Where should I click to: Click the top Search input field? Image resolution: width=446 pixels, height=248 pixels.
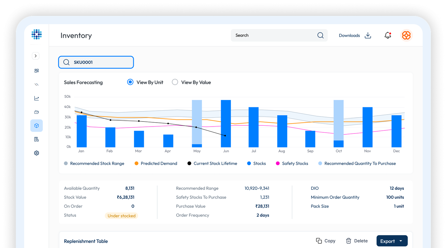click(x=275, y=35)
